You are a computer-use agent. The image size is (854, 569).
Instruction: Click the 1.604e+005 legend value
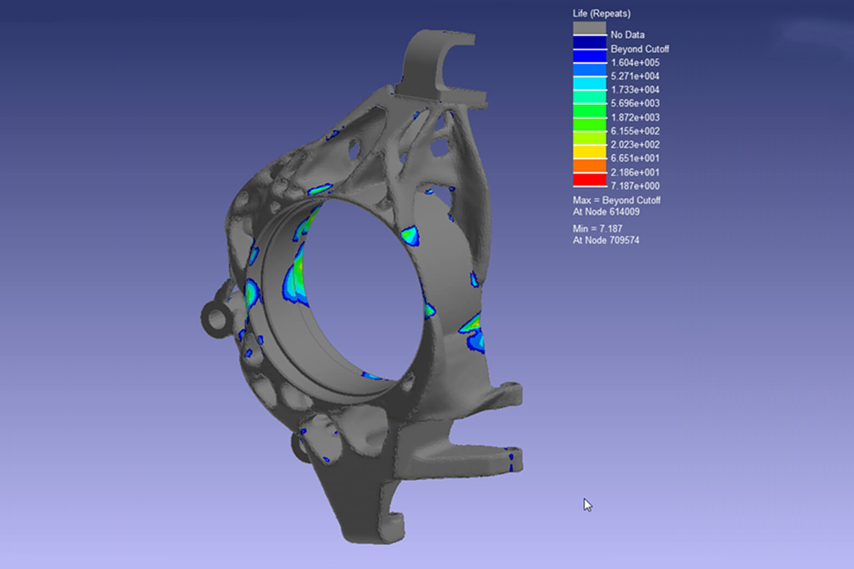click(635, 63)
